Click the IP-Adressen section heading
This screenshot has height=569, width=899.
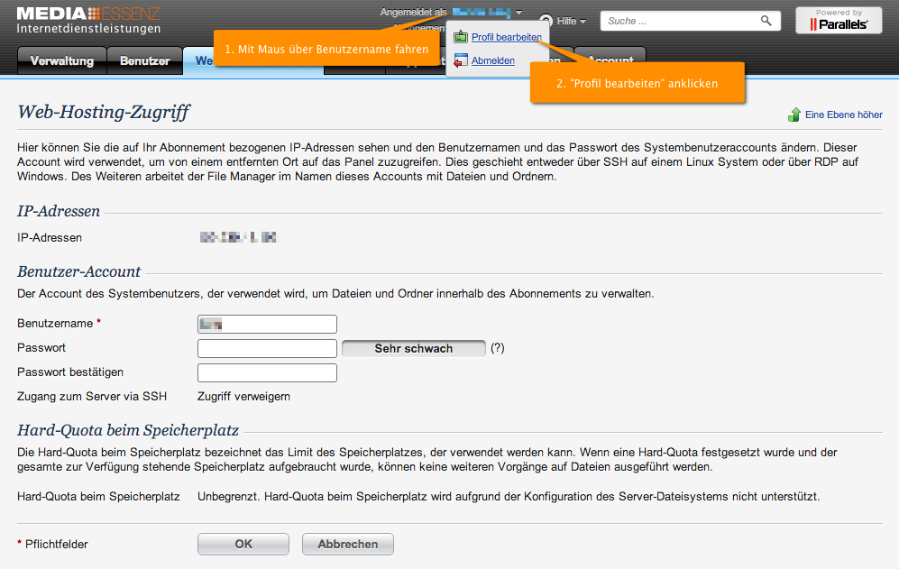(x=59, y=211)
